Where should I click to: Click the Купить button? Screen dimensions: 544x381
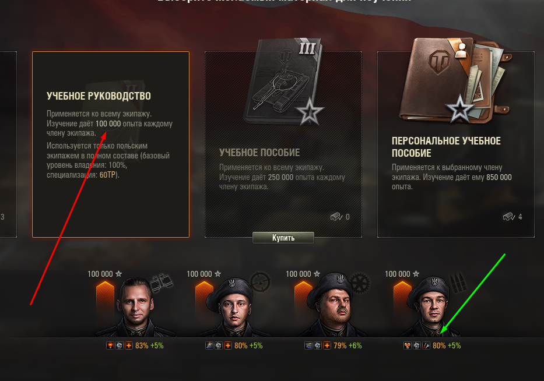[x=283, y=238]
